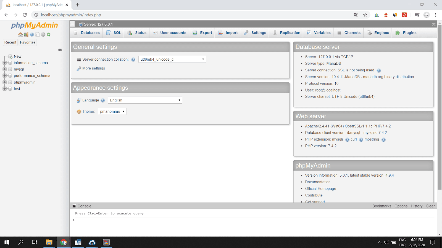Expand the performance_schema database node

click(x=4, y=76)
